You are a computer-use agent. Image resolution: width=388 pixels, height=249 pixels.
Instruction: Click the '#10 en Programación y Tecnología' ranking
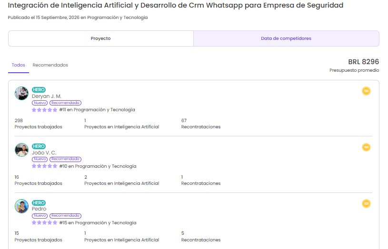coord(98,166)
